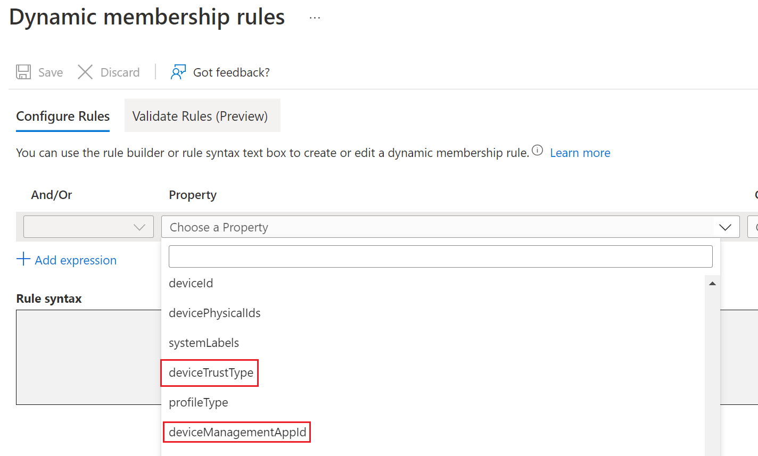
Task: Open the And/Or dropdown
Action: 88,227
